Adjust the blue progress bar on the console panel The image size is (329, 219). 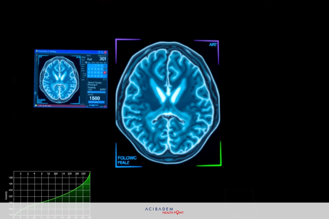(x=97, y=92)
